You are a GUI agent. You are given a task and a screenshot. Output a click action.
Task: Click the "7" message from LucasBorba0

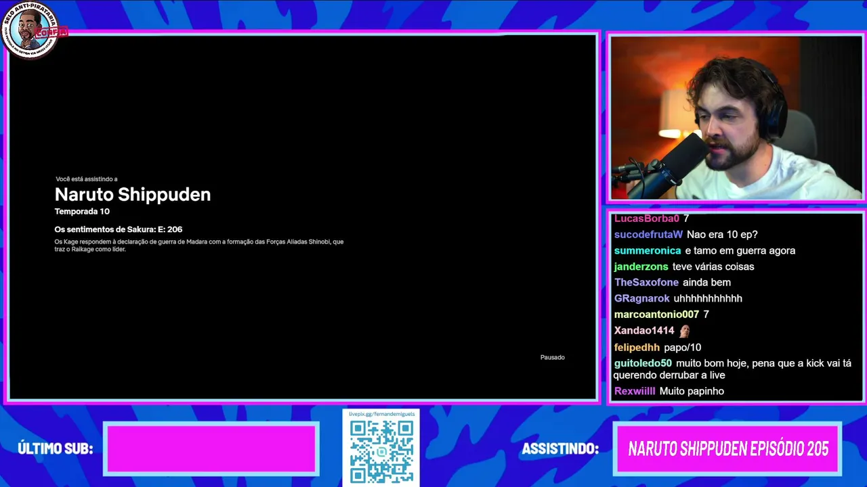click(x=686, y=218)
